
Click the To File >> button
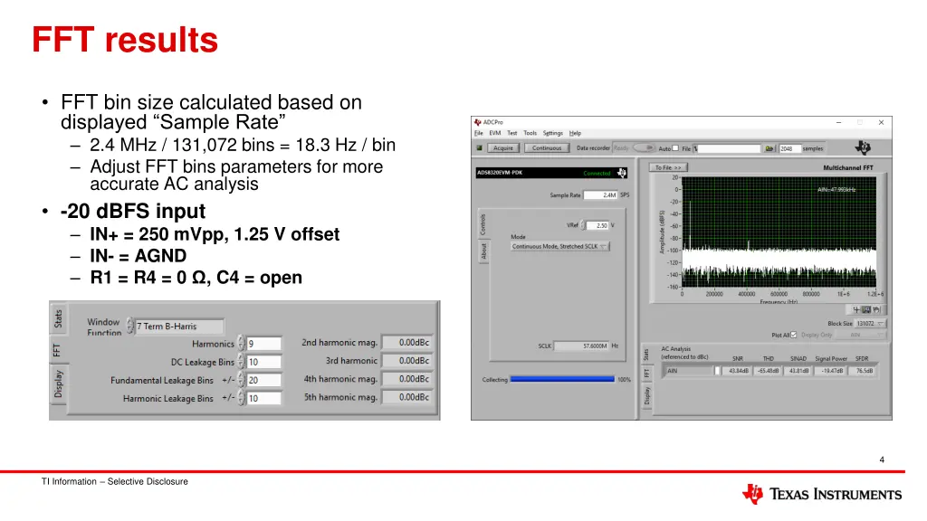click(x=670, y=167)
